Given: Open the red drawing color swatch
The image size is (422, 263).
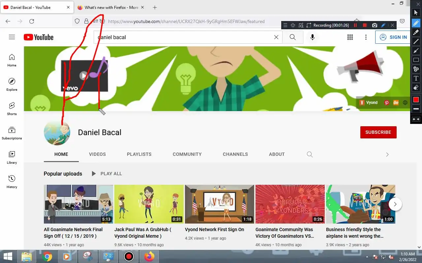Looking at the screenshot, I should tap(416, 100).
